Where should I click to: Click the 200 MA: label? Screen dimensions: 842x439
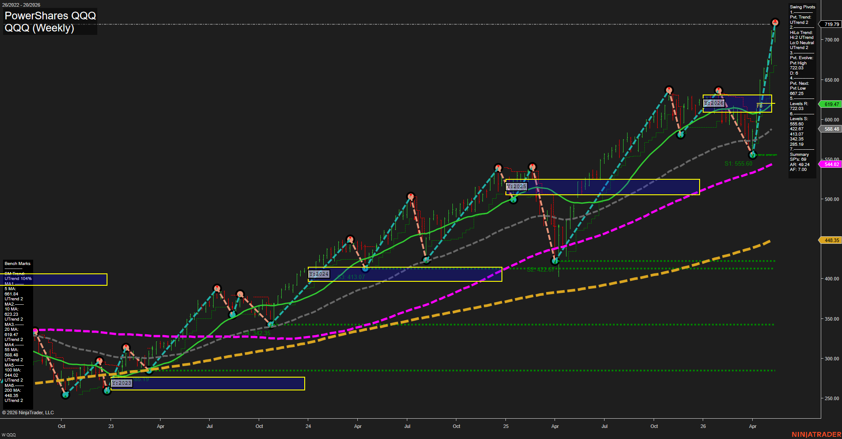coord(13,390)
